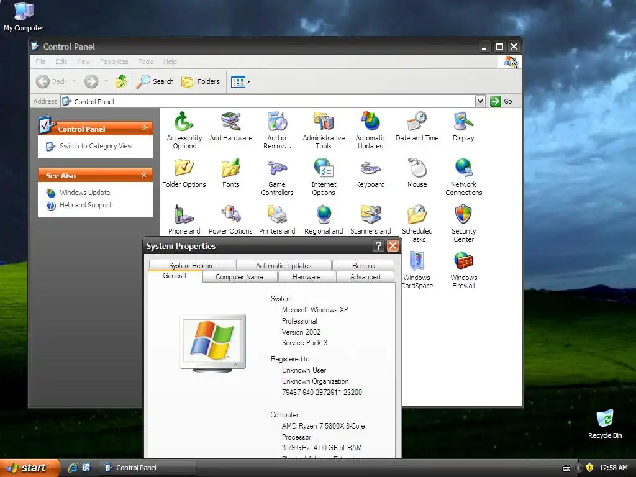Open the Favorites menu
Image resolution: width=636 pixels, height=477 pixels.
(x=114, y=61)
